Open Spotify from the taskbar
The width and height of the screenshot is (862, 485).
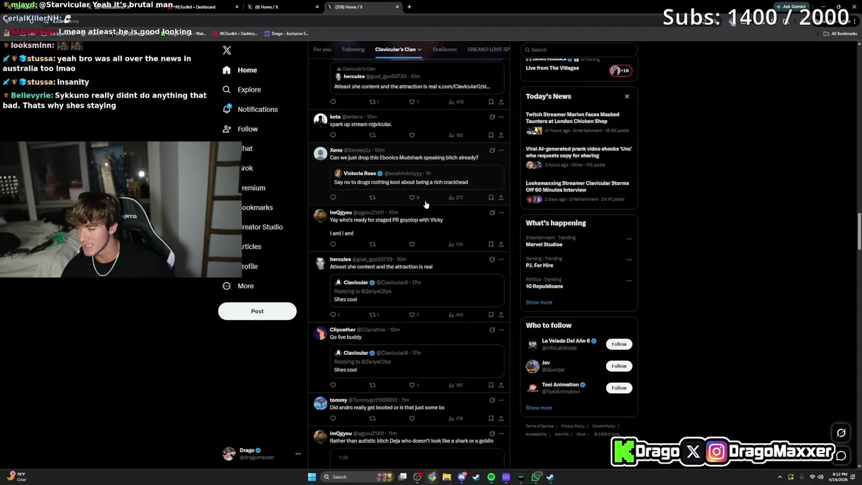click(491, 477)
